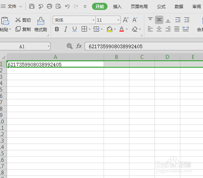Select column A header
The width and height of the screenshot is (203, 178).
[55, 57]
